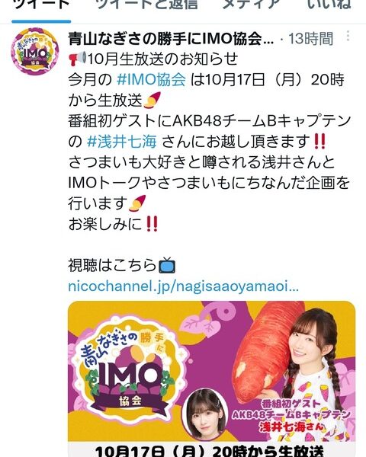Screen dimensions: 366x457
Task: Click the megaphone emoji in the tweet
Action: point(77,59)
